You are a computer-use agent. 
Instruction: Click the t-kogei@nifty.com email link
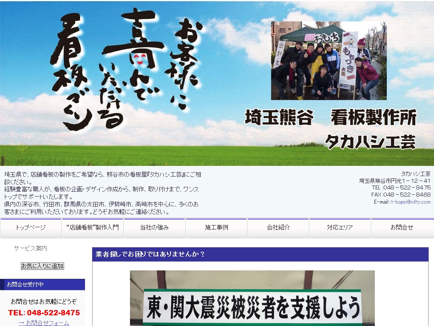pyautogui.click(x=410, y=202)
